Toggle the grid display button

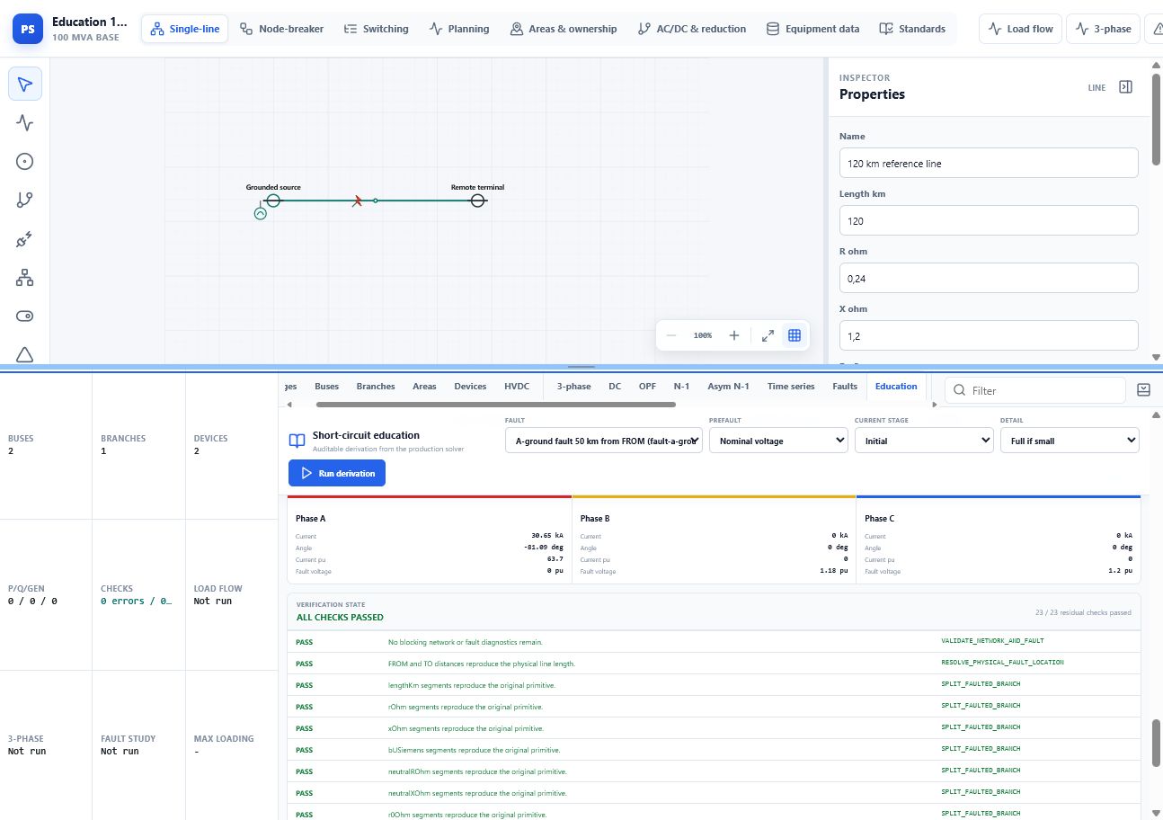click(795, 335)
